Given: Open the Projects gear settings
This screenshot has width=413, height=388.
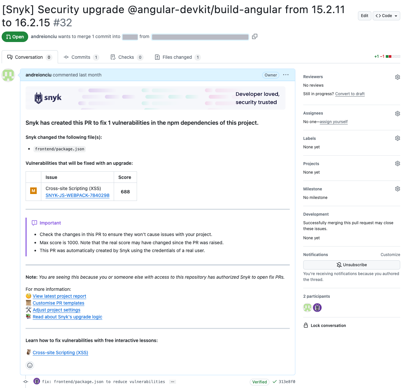Looking at the screenshot, I should (x=397, y=163).
